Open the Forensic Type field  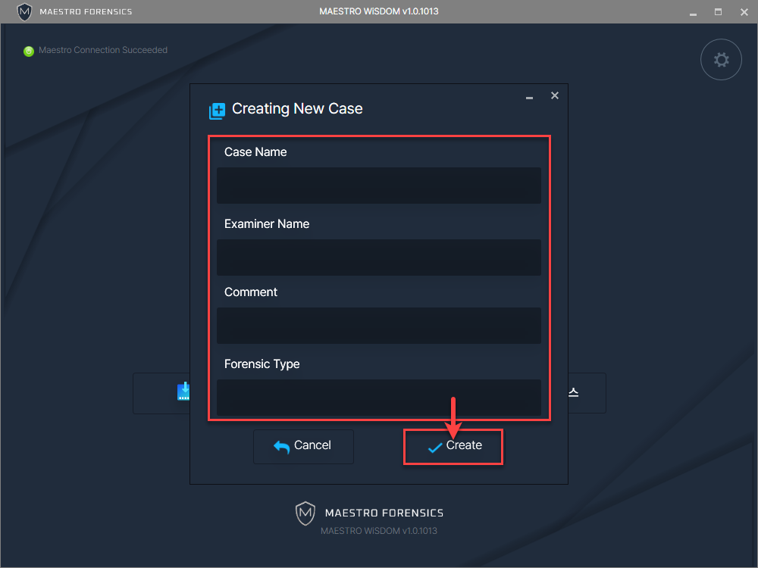coord(379,397)
